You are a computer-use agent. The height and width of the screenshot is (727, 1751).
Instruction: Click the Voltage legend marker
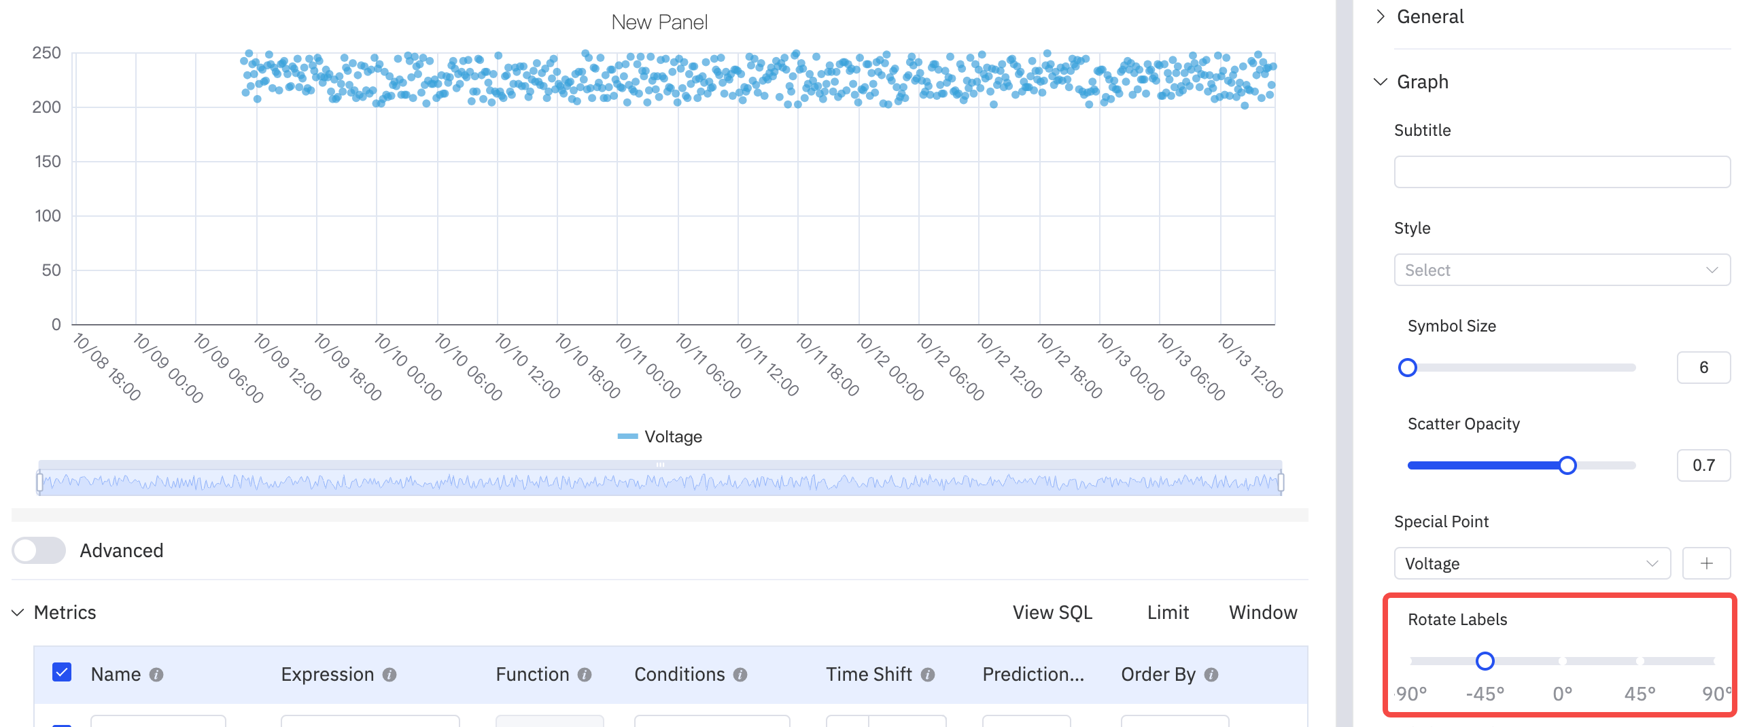point(627,436)
